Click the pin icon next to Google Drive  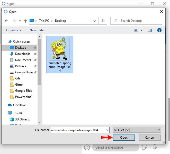tap(35, 72)
